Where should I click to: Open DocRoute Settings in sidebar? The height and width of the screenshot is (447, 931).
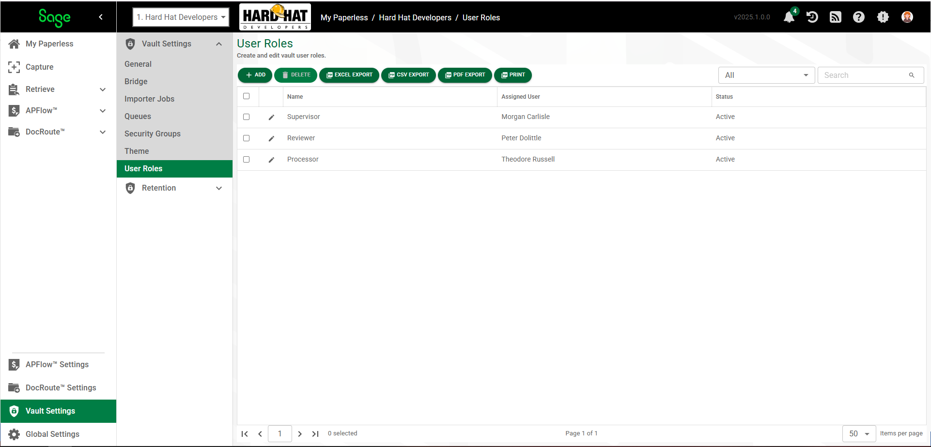[58, 387]
